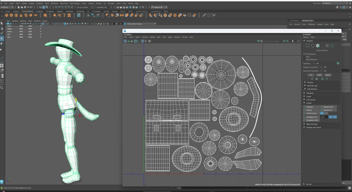
Task: Click the polygon sphere shelf icon
Action: [x=6, y=15]
